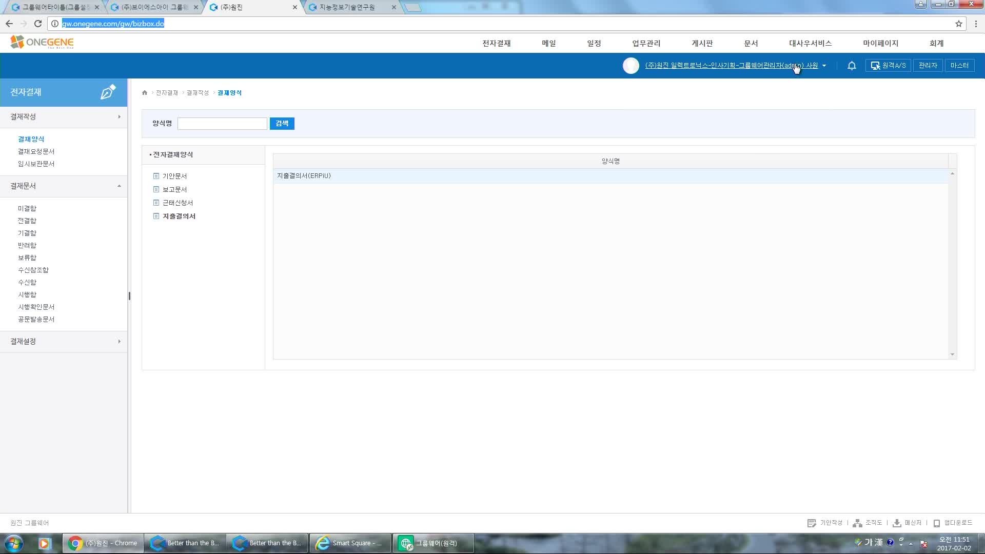Open 공문발송문서 in sidebar
The image size is (985, 554).
[36, 319]
